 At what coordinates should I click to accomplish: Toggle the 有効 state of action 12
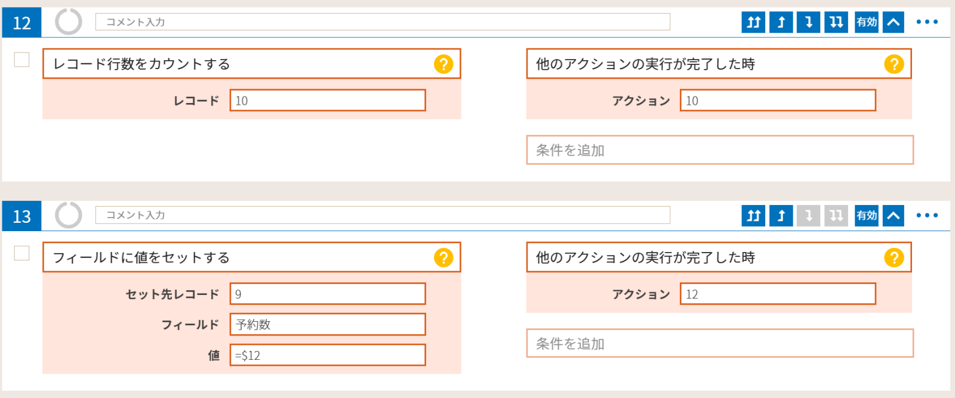tap(867, 22)
